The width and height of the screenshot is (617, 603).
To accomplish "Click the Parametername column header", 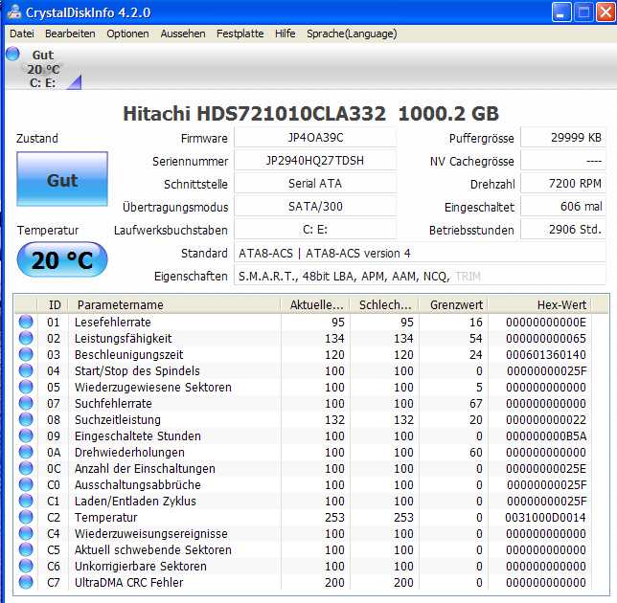I will click(174, 304).
